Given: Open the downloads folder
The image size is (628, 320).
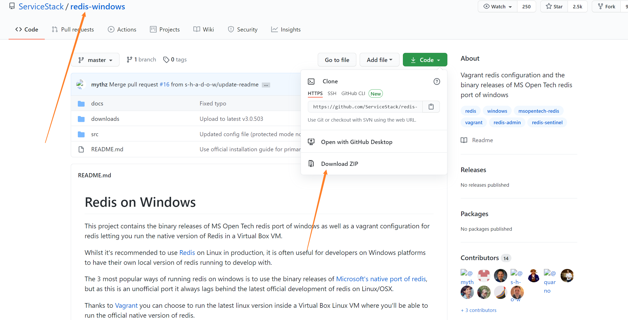Looking at the screenshot, I should [x=105, y=119].
